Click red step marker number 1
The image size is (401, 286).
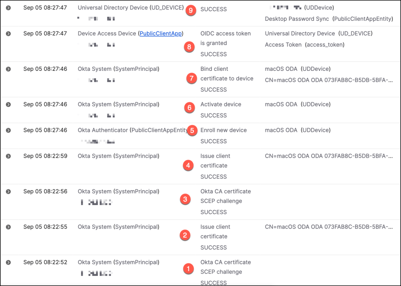188,269
